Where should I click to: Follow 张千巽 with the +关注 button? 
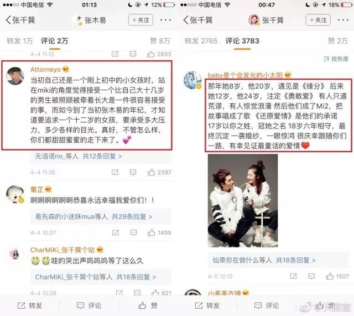pos(318,20)
